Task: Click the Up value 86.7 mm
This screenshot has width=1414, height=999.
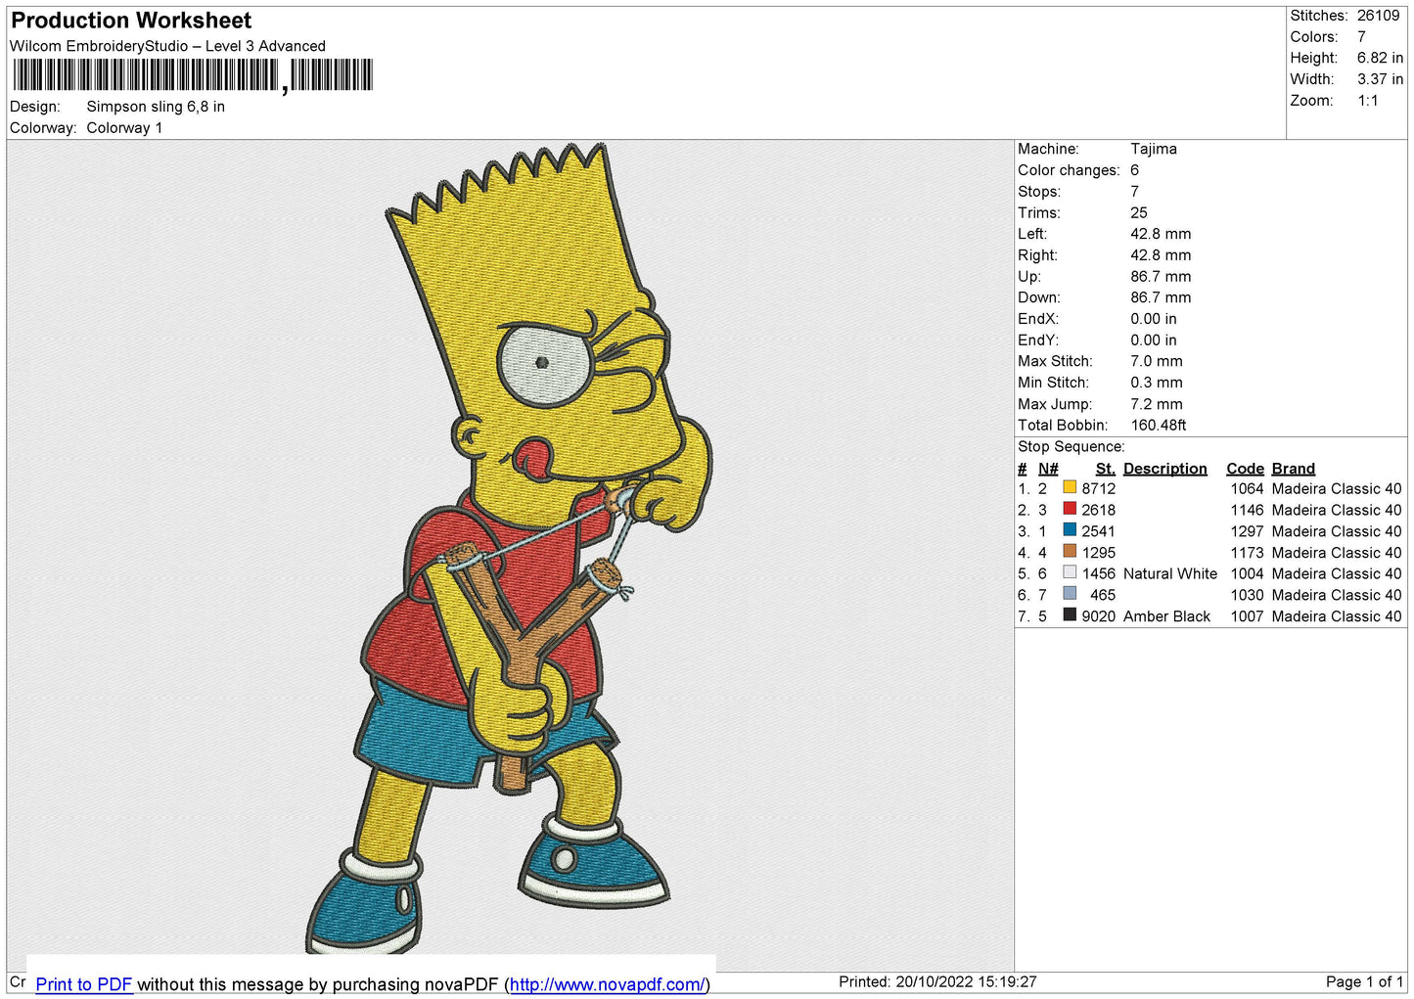Action: coord(1161,277)
